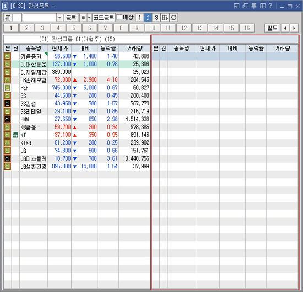
Task: Open the square-icon dropdown arrow beside 등록
Action: 89,18
